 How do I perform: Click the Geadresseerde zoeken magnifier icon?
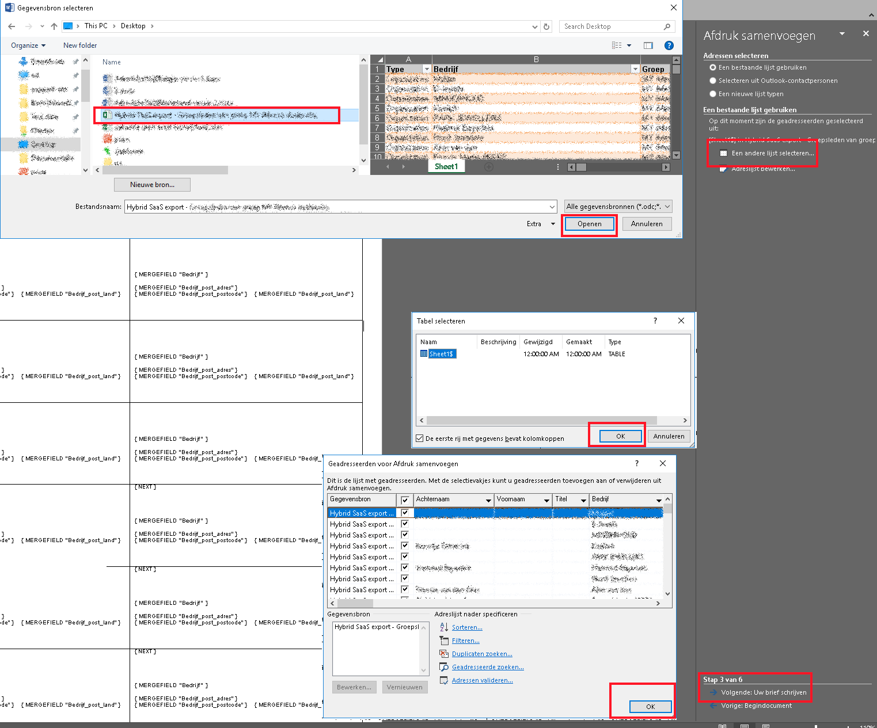[444, 667]
